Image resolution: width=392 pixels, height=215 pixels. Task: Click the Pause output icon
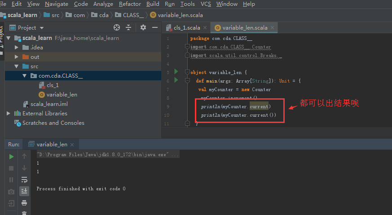[x=11, y=180]
